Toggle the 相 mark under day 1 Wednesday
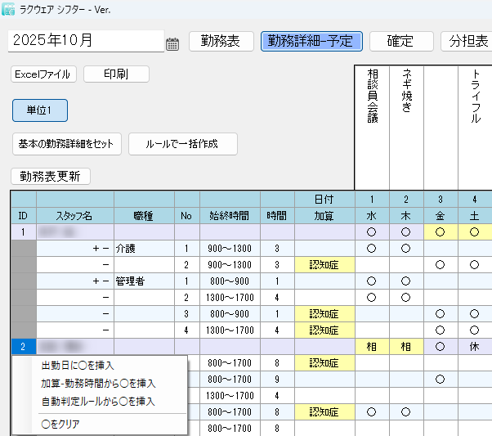492x436 pixels. tap(371, 346)
